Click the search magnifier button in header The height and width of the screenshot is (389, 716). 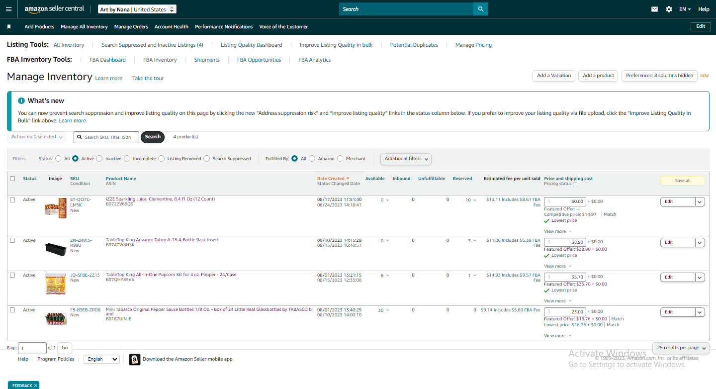tap(480, 9)
